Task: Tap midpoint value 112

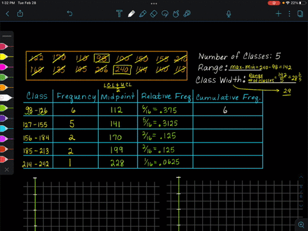Action: pyautogui.click(x=116, y=110)
